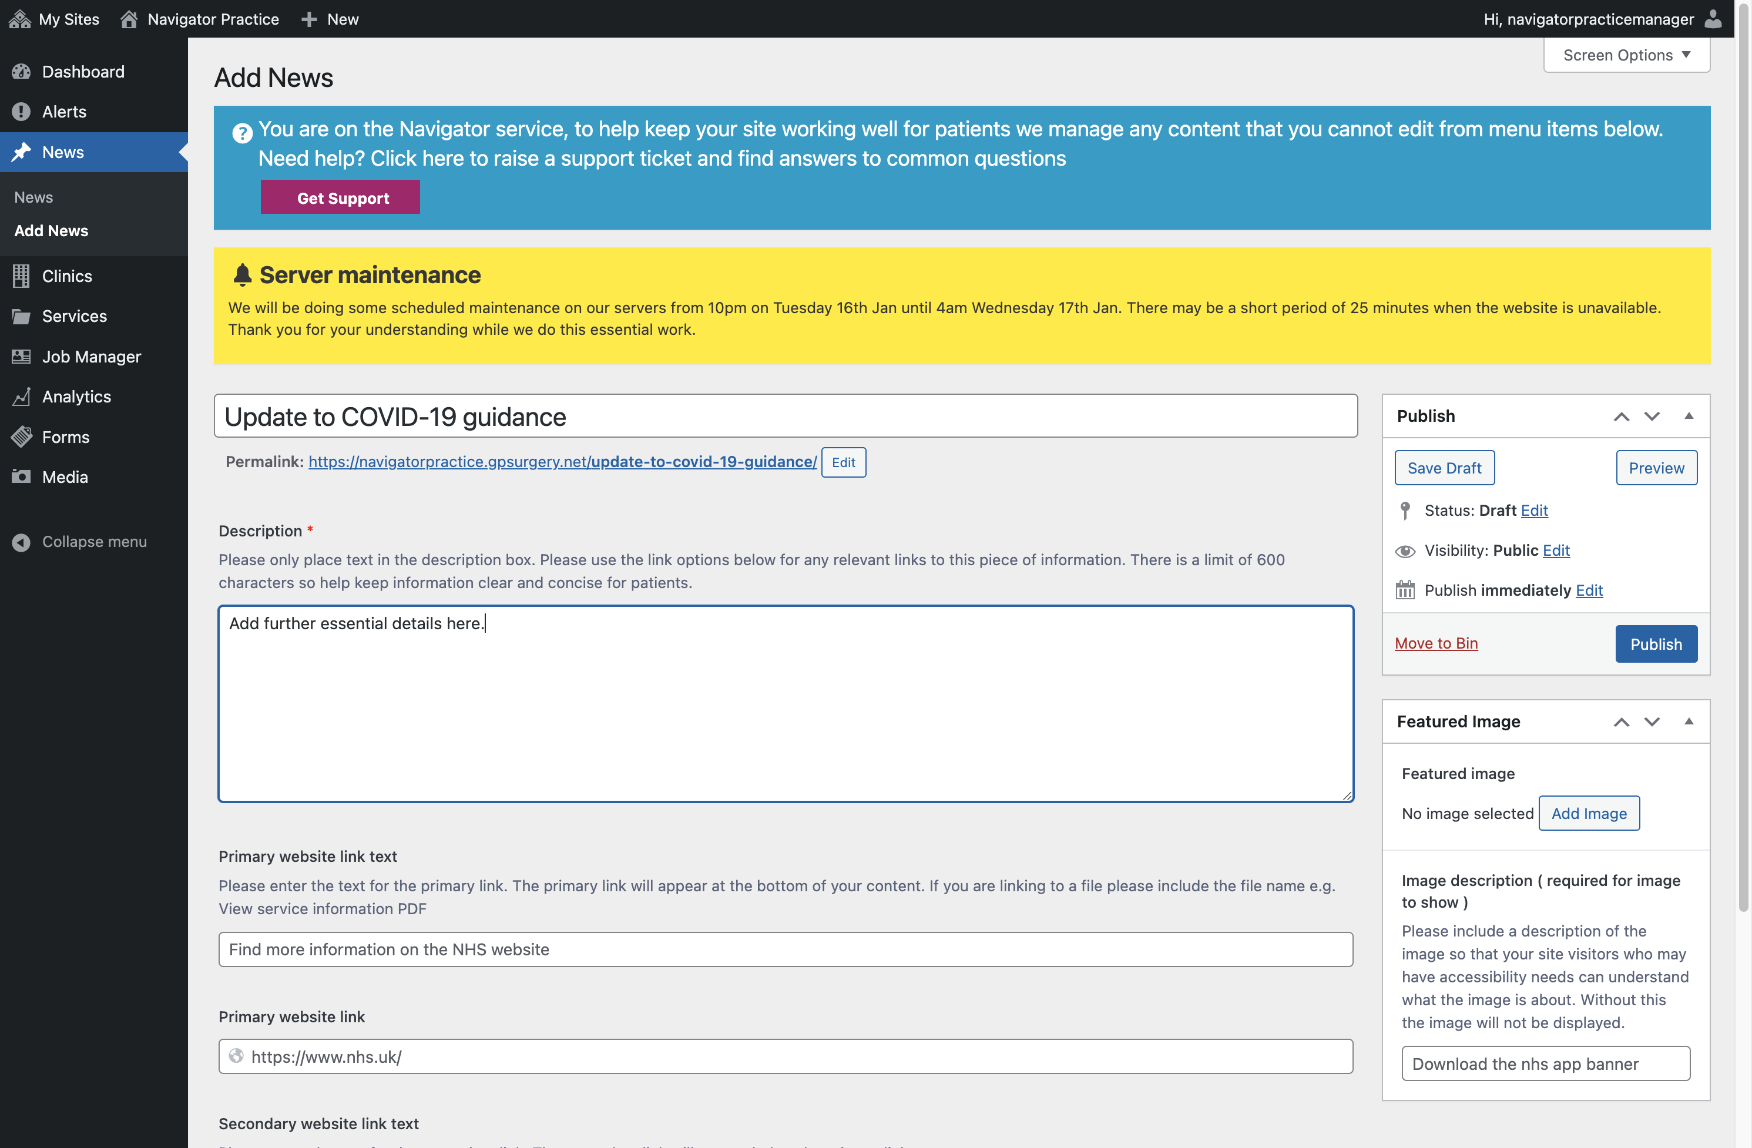
Task: Click the Primary website link URL field
Action: pos(786,1057)
